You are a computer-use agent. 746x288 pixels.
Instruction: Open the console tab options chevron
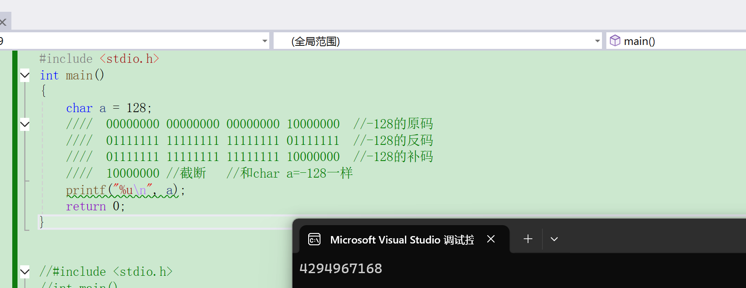tap(554, 239)
